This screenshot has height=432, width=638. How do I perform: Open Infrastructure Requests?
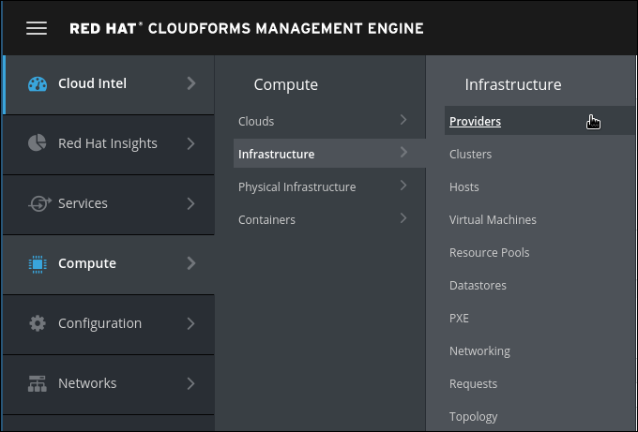[x=473, y=384]
